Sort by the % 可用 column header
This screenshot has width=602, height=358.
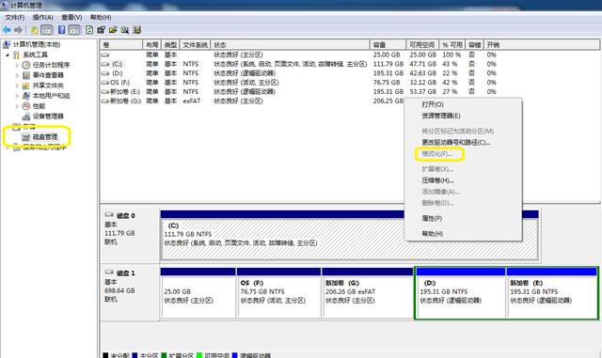452,45
